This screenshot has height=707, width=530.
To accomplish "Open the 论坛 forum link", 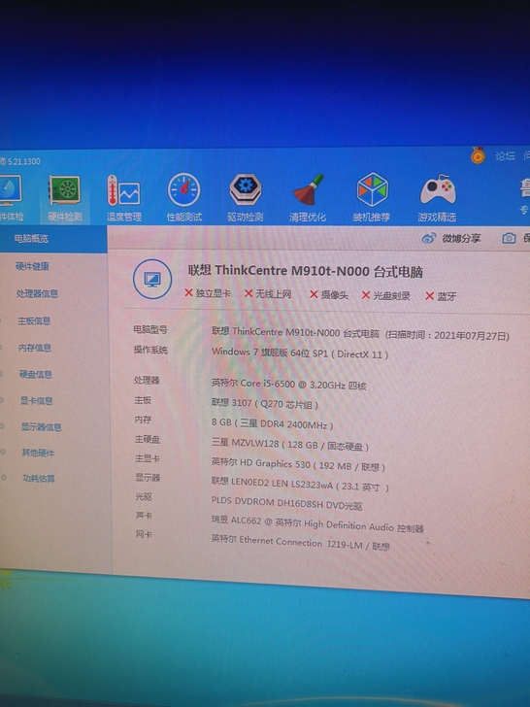I will pyautogui.click(x=505, y=156).
